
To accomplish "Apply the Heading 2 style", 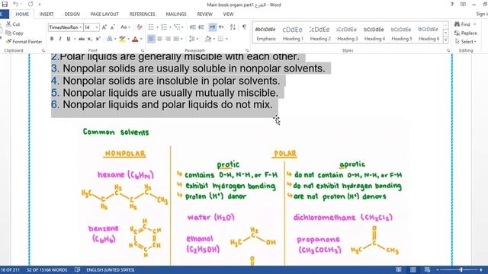I will click(x=320, y=33).
